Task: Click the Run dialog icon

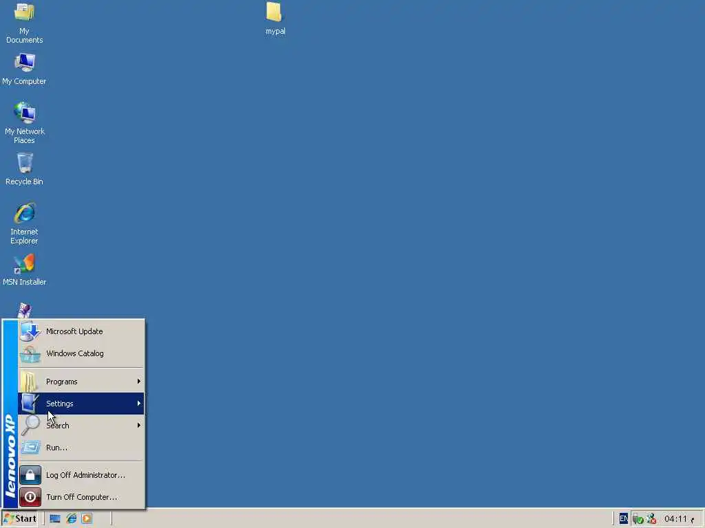Action: (x=30, y=447)
